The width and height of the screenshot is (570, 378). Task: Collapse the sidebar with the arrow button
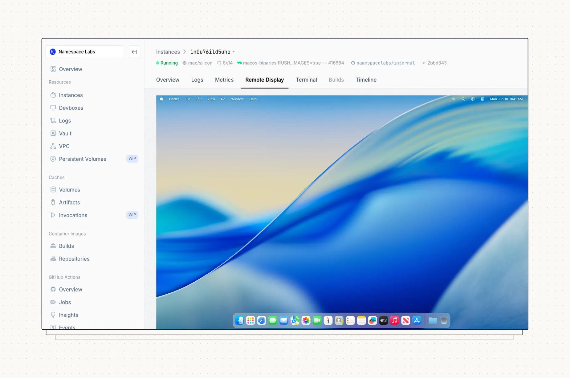coord(134,52)
